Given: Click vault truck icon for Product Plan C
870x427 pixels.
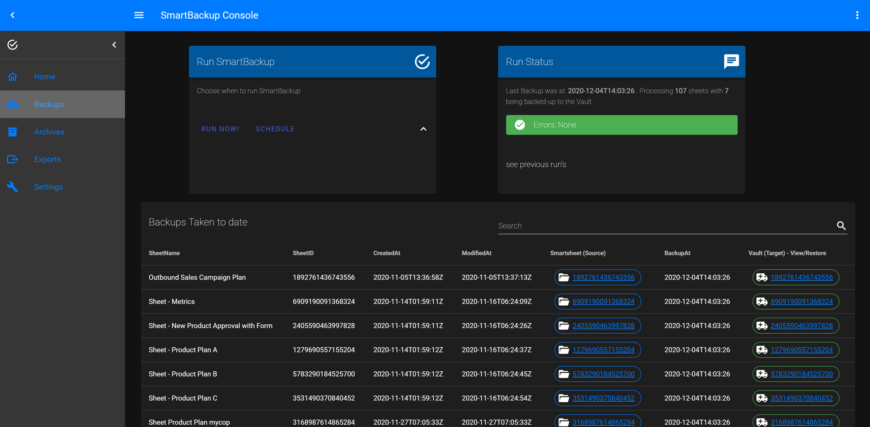Looking at the screenshot, I should [x=762, y=398].
